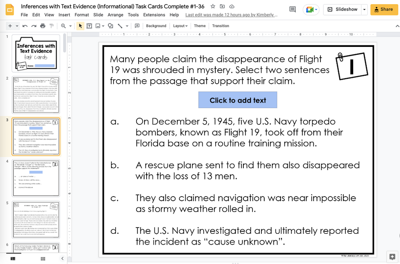The image size is (400, 264).
Task: Insert an image
Action: [x=98, y=26]
